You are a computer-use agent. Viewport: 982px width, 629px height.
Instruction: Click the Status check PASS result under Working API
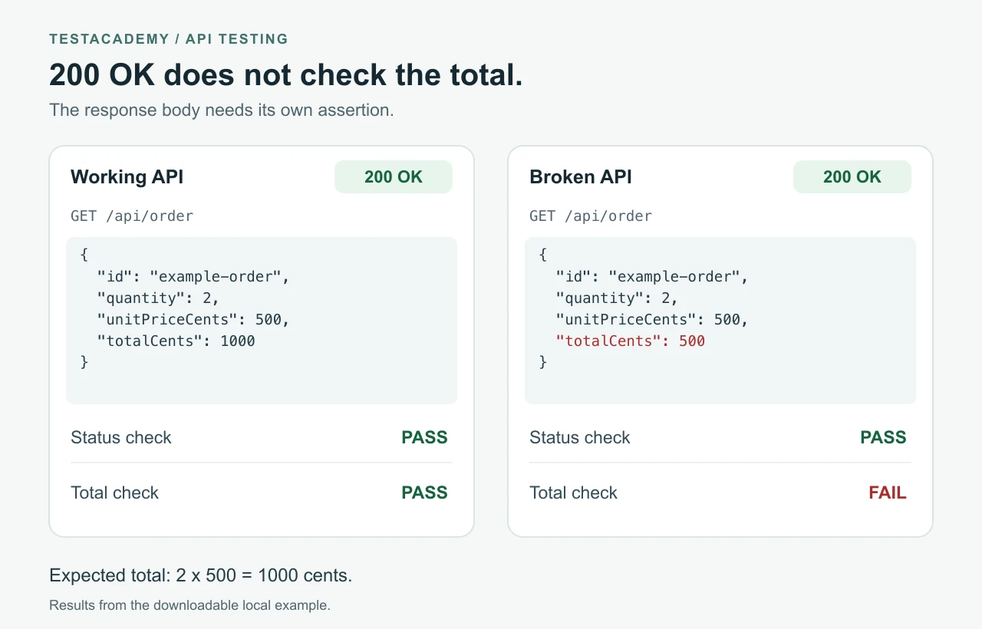pos(424,437)
